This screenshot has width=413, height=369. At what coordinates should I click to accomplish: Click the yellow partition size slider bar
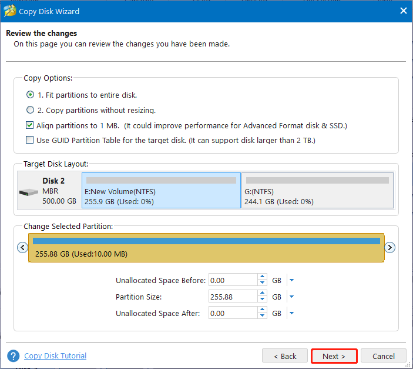[x=206, y=248]
